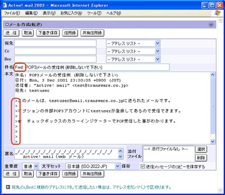The height and width of the screenshot is (195, 225).
Task: Expand the address list dropdown for Bcc
Action: pos(133,59)
